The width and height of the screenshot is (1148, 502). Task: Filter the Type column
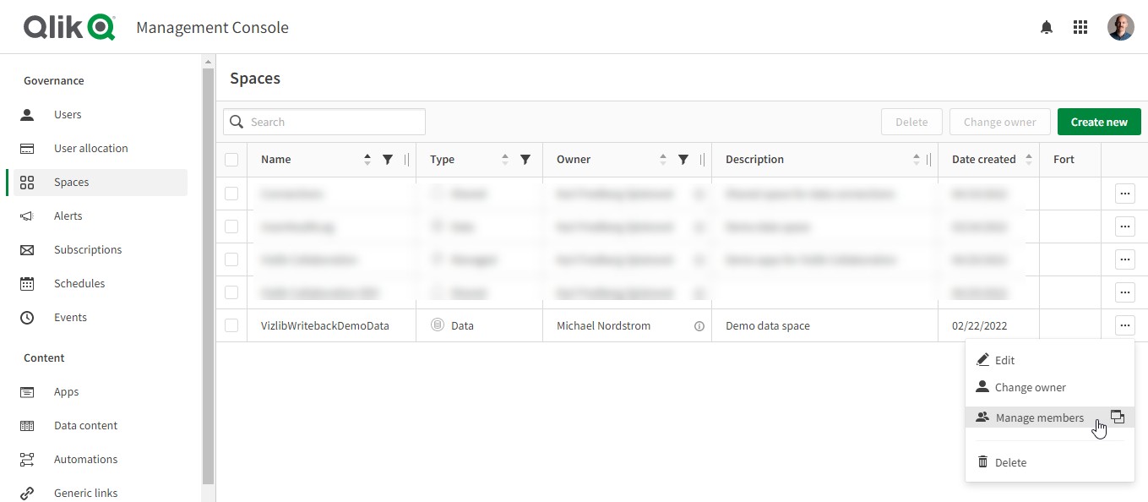click(x=525, y=159)
